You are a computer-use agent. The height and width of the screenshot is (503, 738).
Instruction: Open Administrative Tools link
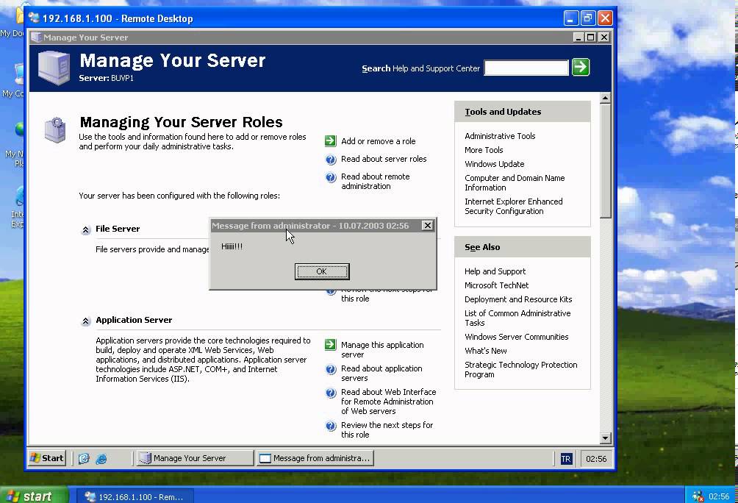(x=500, y=136)
